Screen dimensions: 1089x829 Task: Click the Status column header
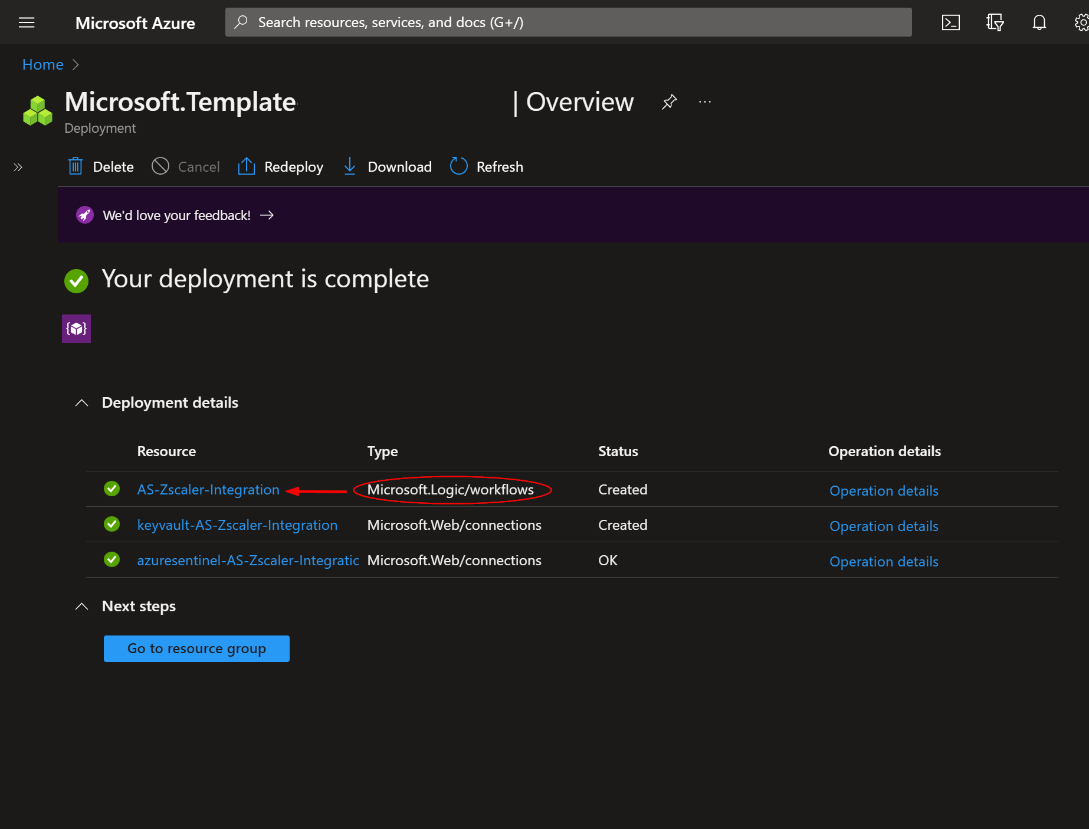coord(618,451)
